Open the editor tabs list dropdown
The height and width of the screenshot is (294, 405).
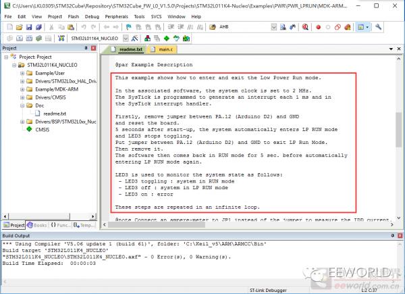(391, 49)
